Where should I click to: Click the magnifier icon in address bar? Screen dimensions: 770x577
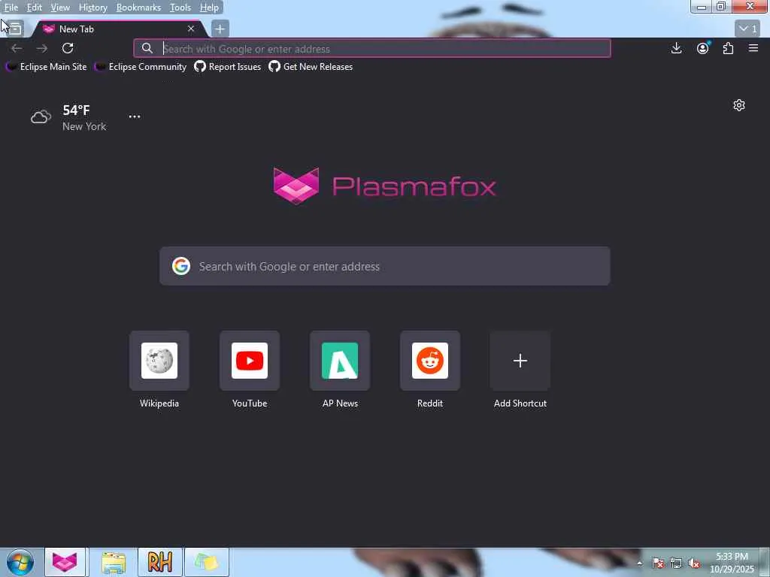tap(147, 48)
